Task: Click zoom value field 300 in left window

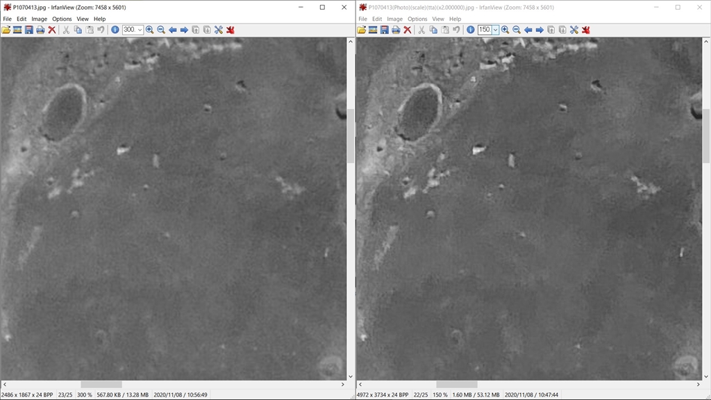Action: coord(130,30)
